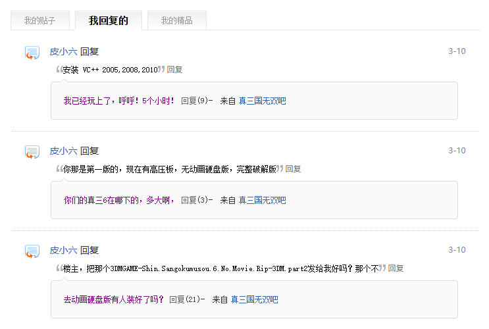Open 皮小六 profile above the 3DMGAME part2 quote
Viewport: 489px width, 329px height.
pyautogui.click(x=63, y=250)
